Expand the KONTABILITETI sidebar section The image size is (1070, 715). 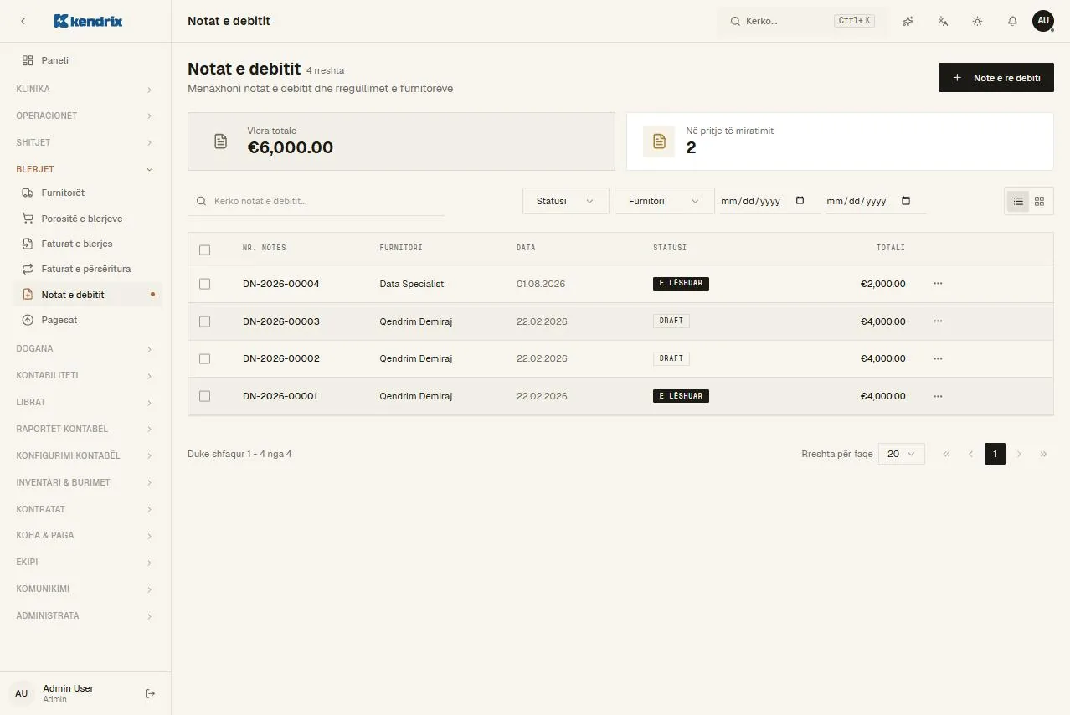tap(85, 375)
